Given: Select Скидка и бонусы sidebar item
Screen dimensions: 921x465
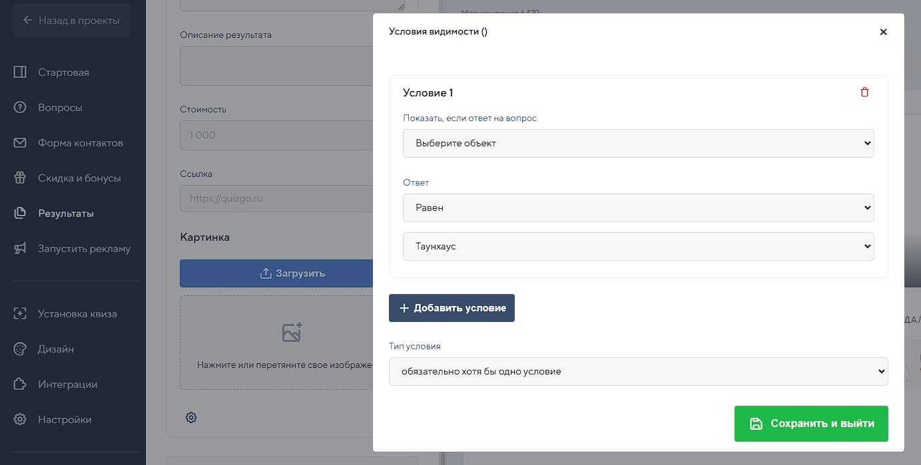Looking at the screenshot, I should (79, 178).
